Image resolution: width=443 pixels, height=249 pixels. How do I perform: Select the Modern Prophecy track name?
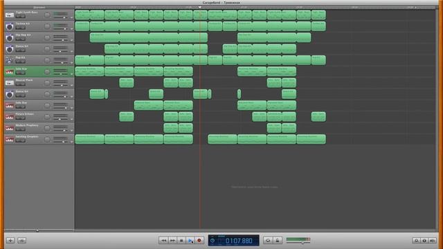[26, 125]
